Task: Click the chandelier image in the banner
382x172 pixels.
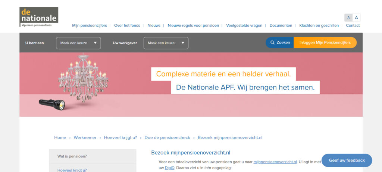Action: (x=83, y=78)
